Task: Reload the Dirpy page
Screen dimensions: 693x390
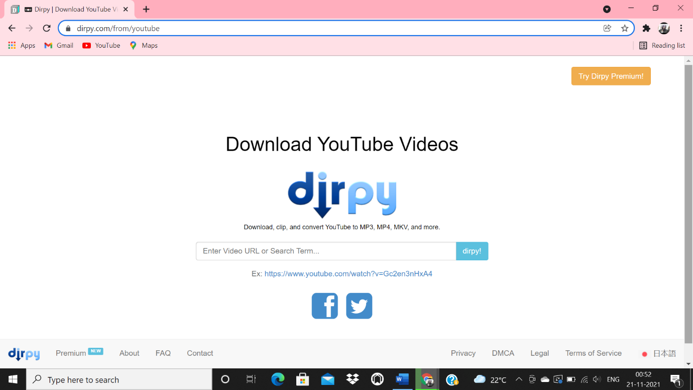Action: click(47, 28)
